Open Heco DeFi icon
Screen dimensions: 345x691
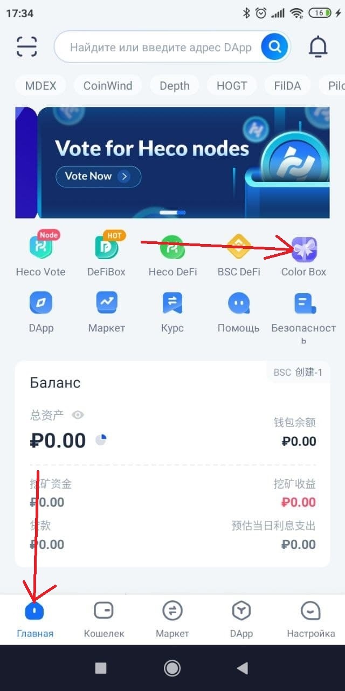coord(172,248)
